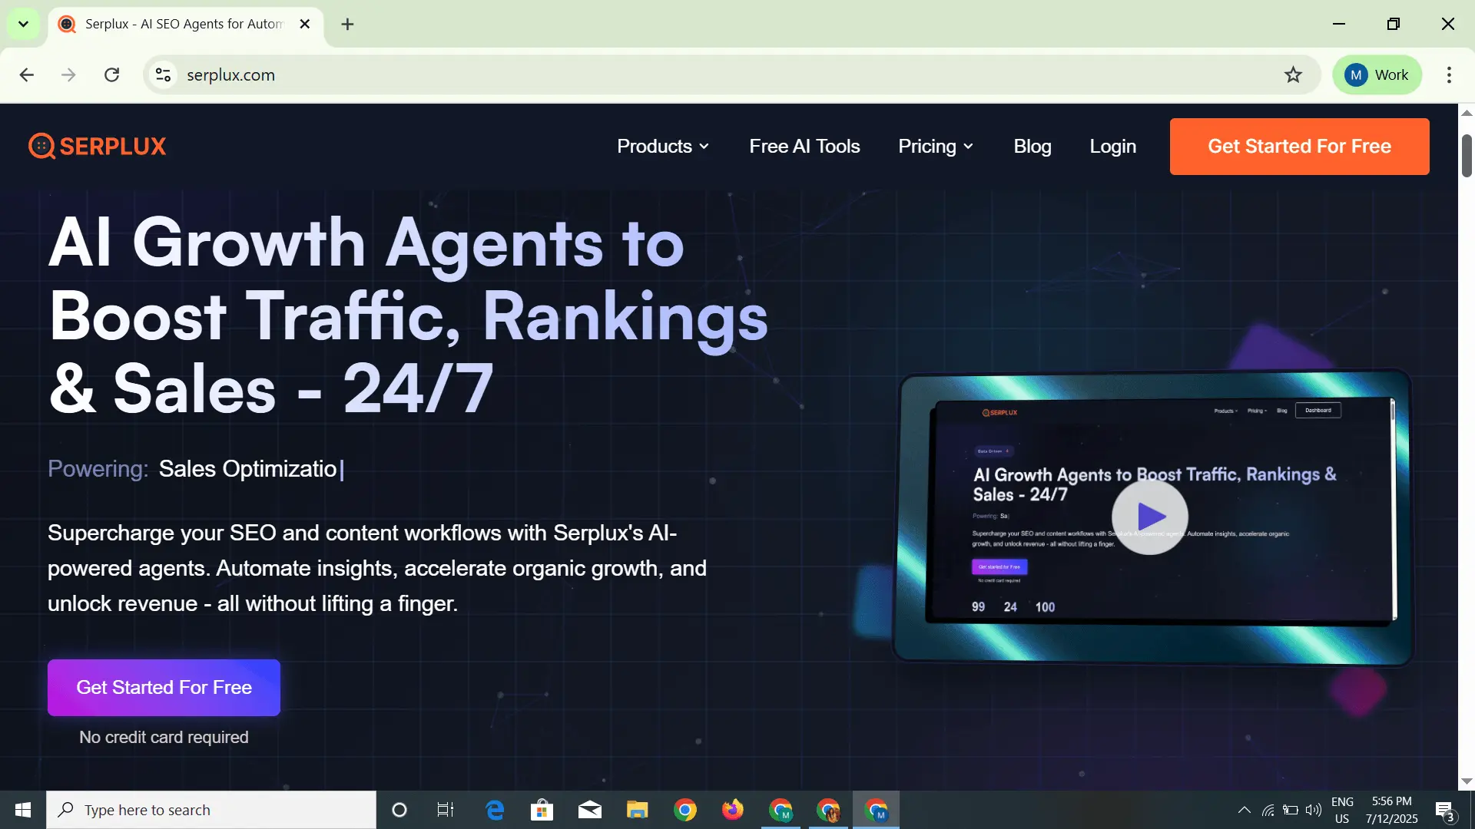
Task: View site information for serplux.com
Action: 163,74
